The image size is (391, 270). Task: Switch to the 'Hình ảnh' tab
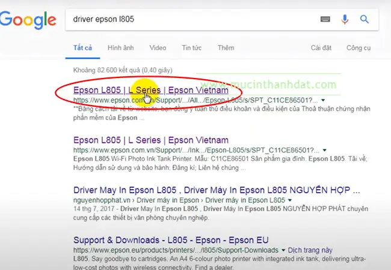pyautogui.click(x=121, y=48)
